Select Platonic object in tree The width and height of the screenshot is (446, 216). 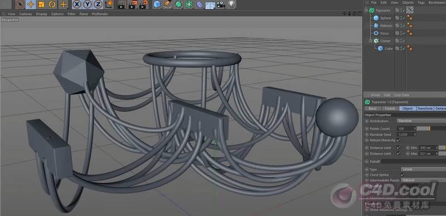click(x=386, y=26)
